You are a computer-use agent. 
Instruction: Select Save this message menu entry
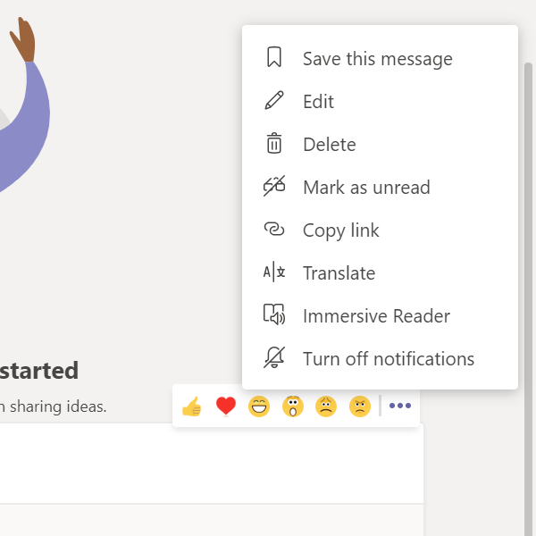click(380, 58)
